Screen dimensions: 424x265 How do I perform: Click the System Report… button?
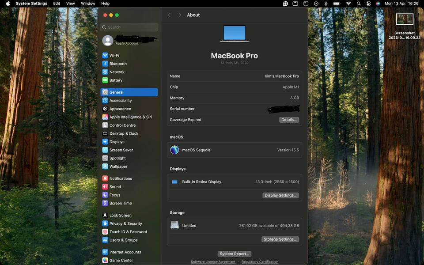(x=235, y=254)
